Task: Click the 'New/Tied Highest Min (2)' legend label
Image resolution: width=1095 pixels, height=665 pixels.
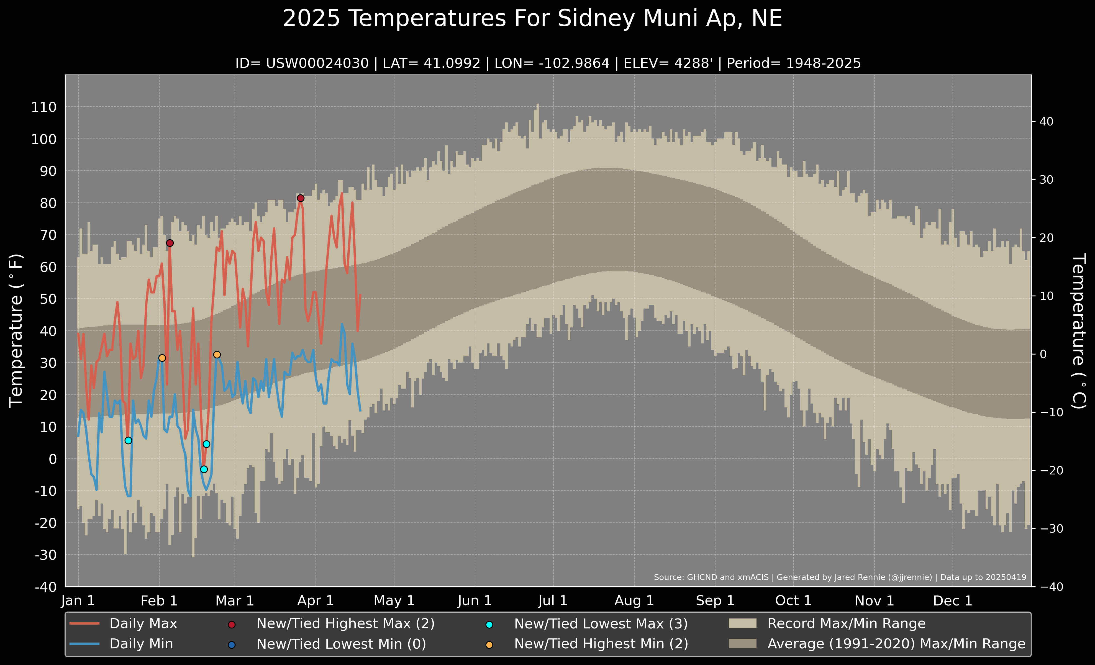Action: tap(601, 644)
